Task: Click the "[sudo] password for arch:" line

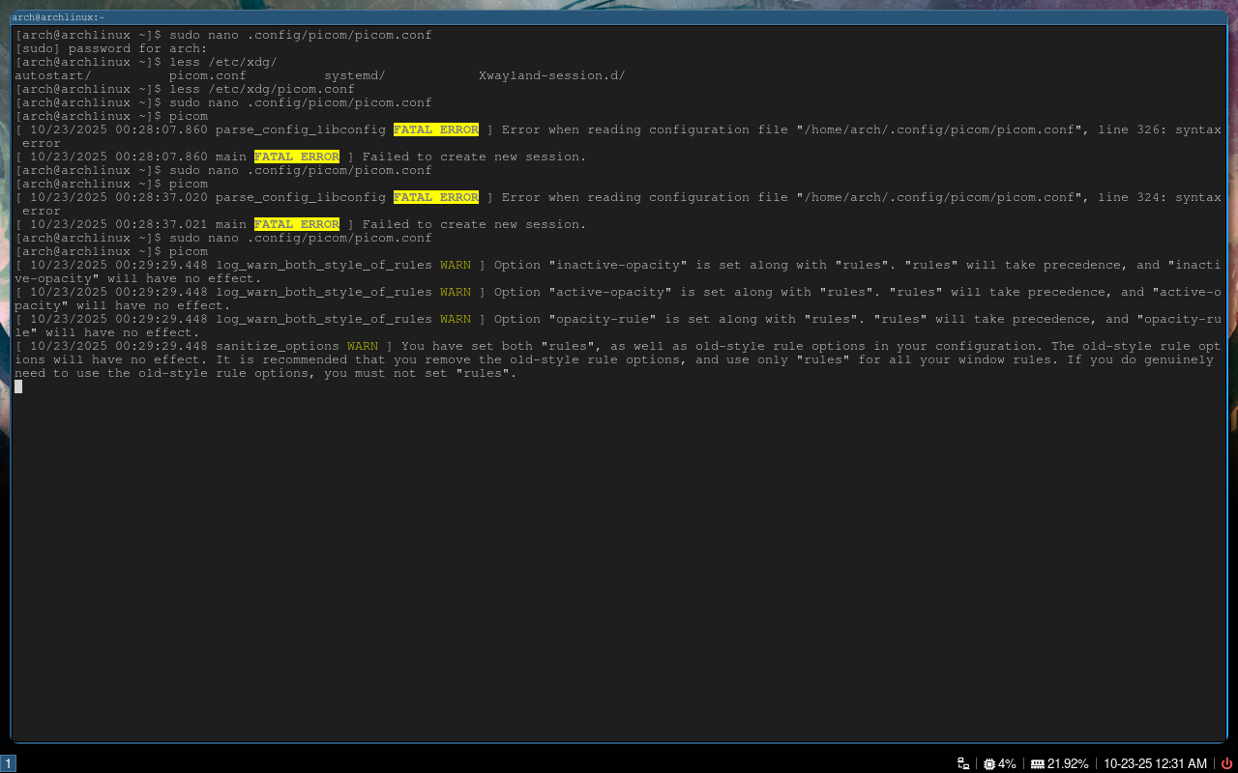Action: tap(111, 48)
